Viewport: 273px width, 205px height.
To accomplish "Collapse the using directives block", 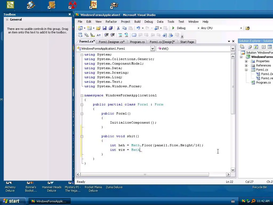I will (x=82, y=55).
